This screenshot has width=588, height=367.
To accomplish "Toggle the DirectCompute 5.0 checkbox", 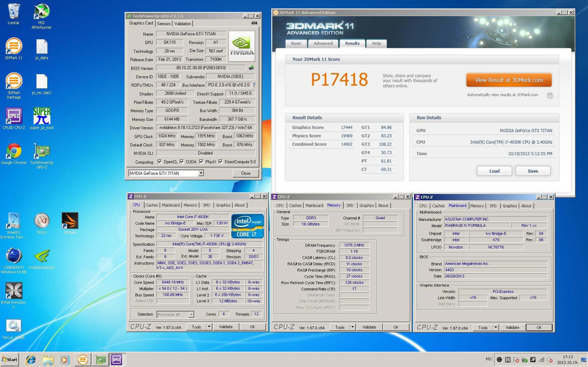I will [220, 161].
